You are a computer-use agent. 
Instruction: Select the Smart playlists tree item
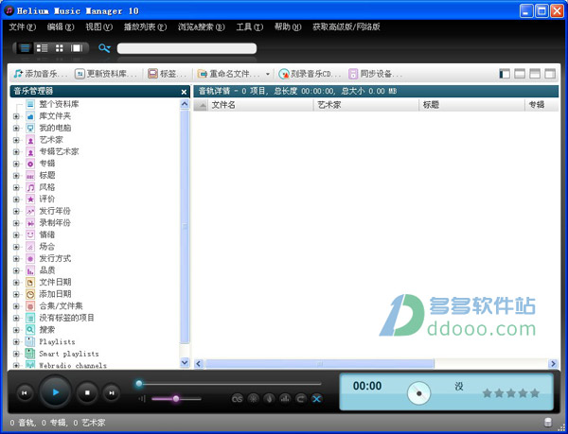click(68, 354)
